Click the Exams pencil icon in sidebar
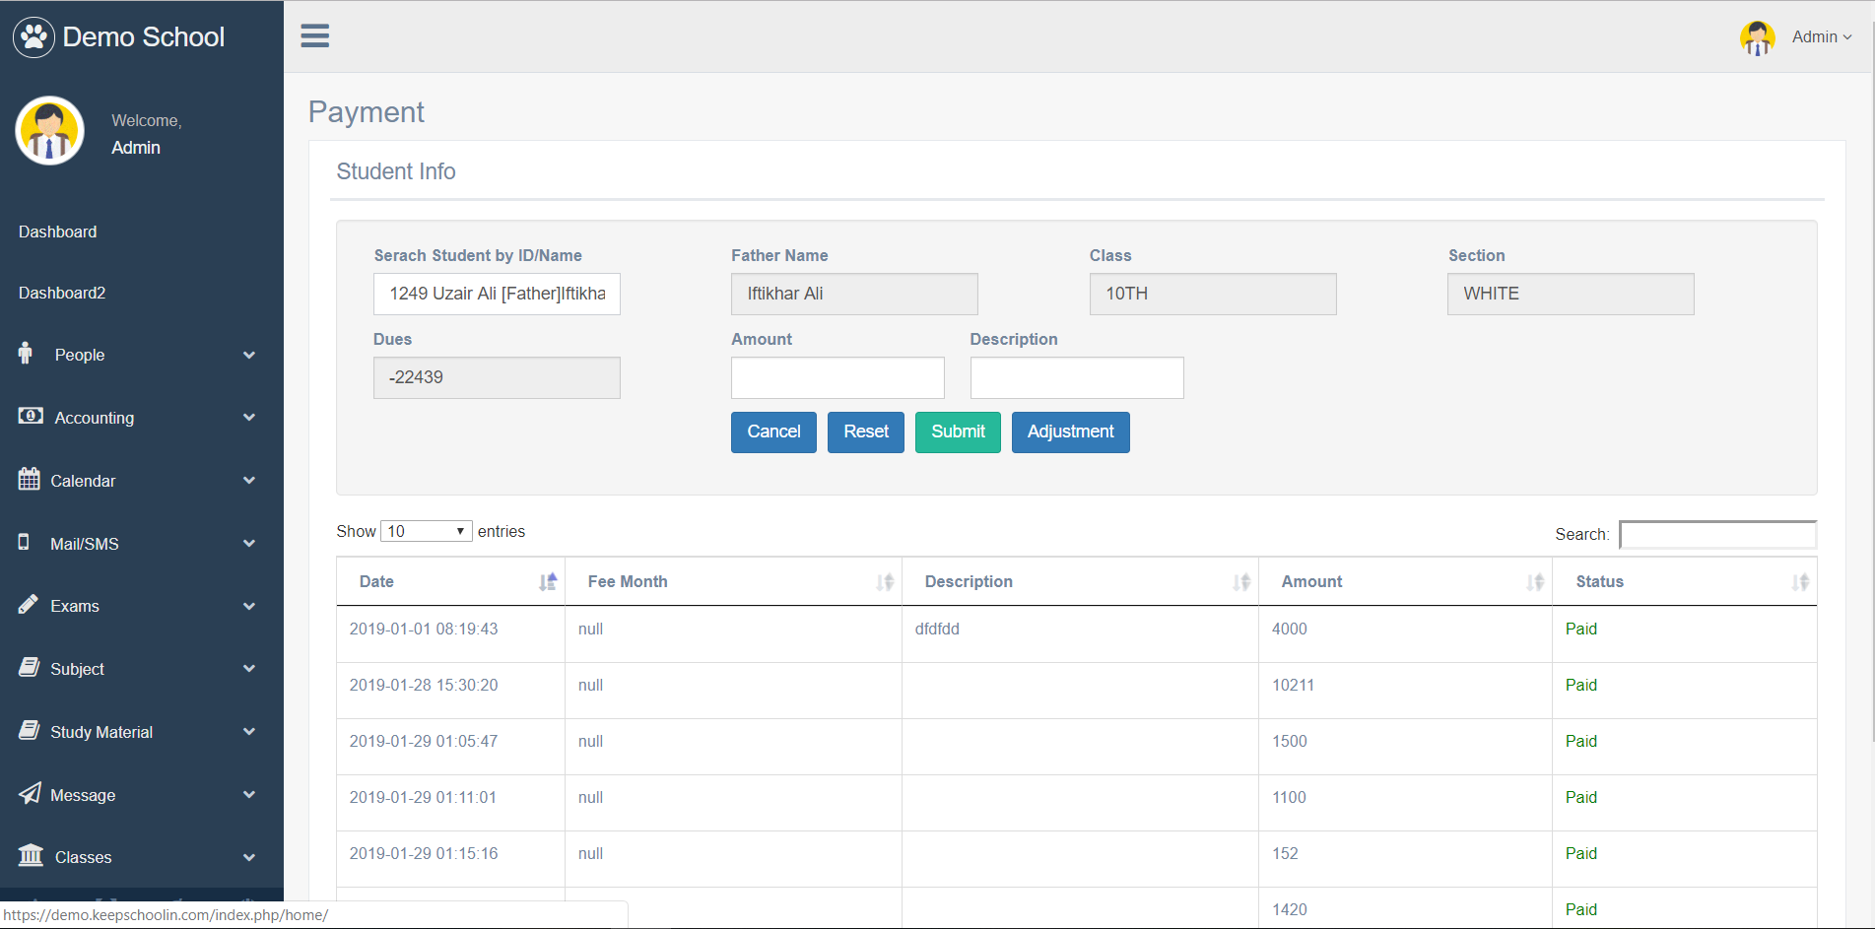 (29, 605)
